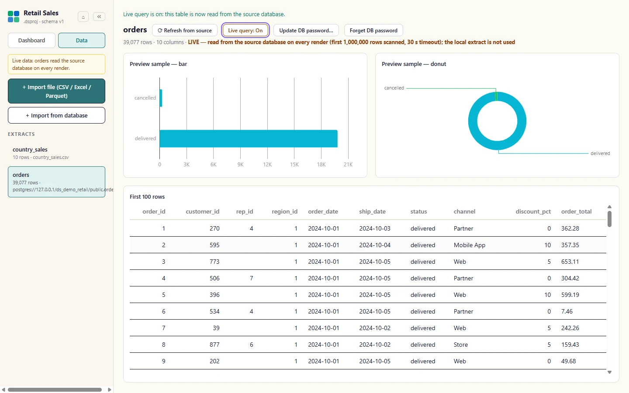The width and height of the screenshot is (629, 393).
Task: Click customer_id cell 773
Action: pyautogui.click(x=214, y=262)
